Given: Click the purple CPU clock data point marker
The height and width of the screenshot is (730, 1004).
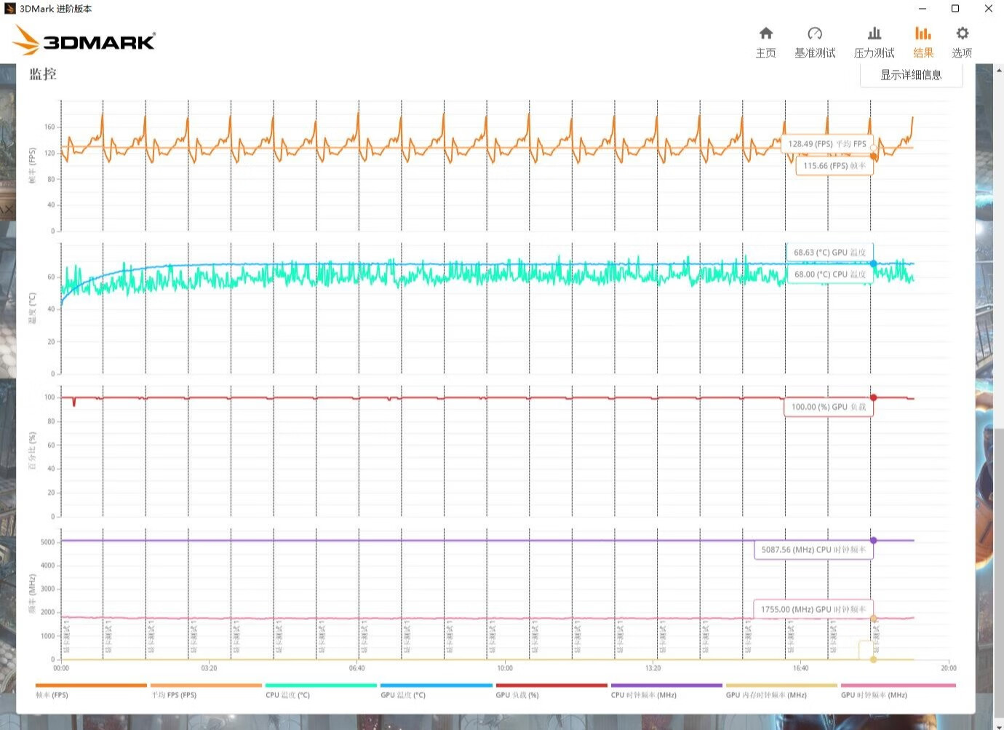Looking at the screenshot, I should 873,540.
